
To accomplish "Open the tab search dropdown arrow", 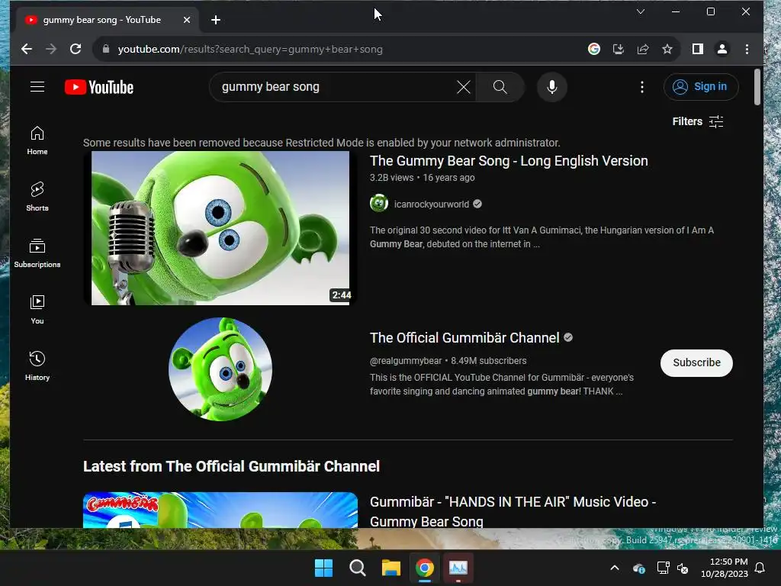I will (x=641, y=11).
